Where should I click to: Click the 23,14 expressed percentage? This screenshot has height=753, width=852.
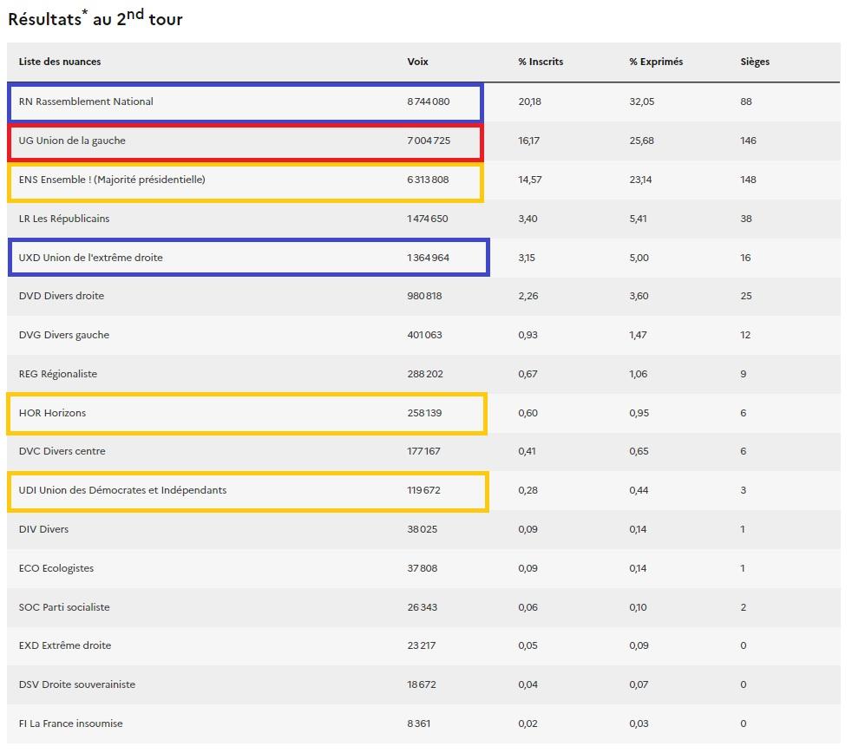pos(640,180)
